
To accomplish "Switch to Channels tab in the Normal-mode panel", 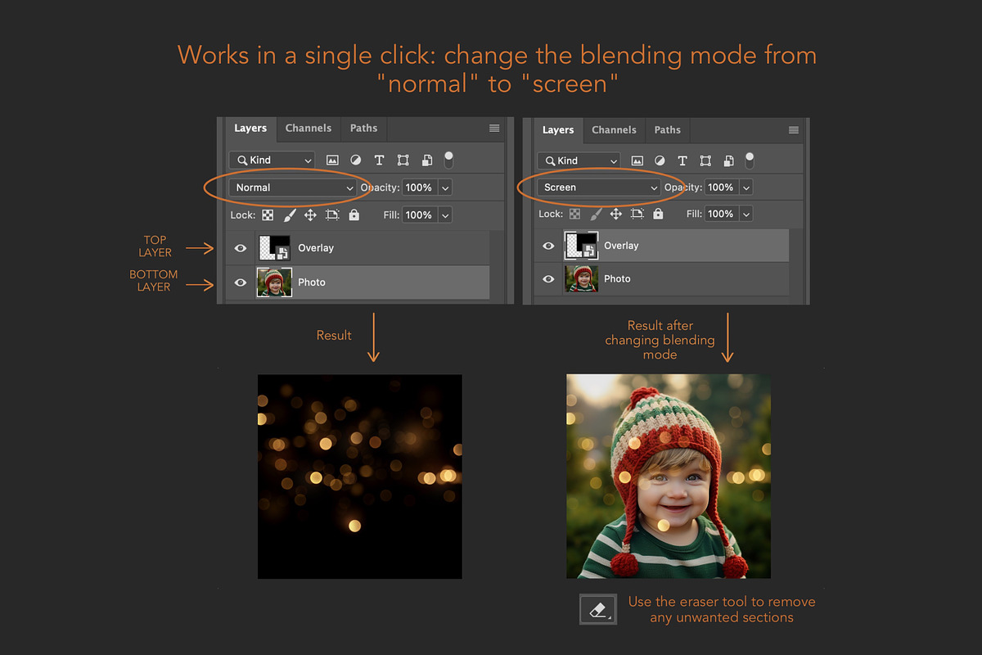I will 309,128.
